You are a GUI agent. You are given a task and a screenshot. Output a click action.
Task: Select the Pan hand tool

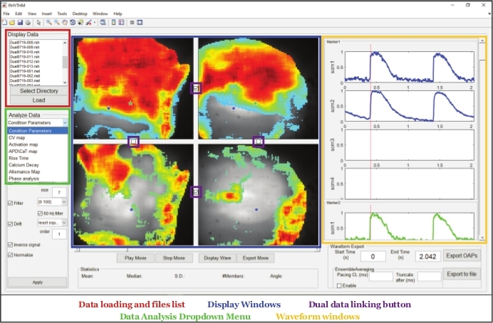[64, 22]
